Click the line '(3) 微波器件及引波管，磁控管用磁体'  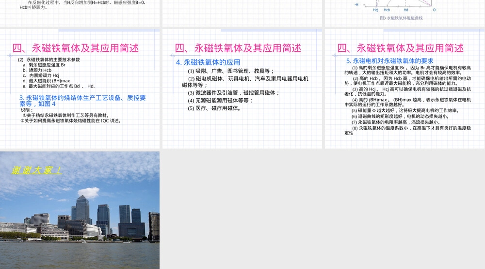(x=234, y=93)
